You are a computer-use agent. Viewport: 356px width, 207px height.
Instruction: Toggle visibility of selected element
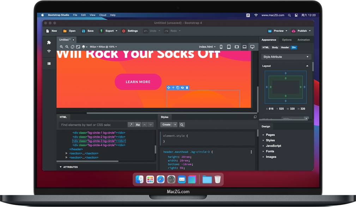click(182, 88)
